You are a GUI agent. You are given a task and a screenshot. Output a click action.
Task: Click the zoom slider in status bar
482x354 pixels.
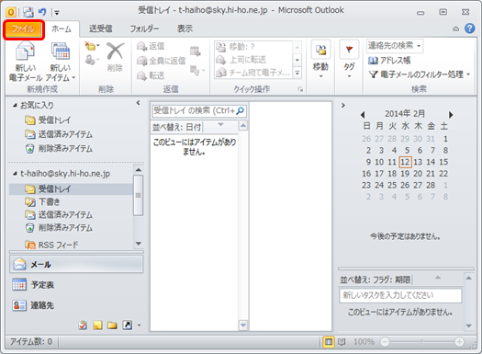click(421, 342)
